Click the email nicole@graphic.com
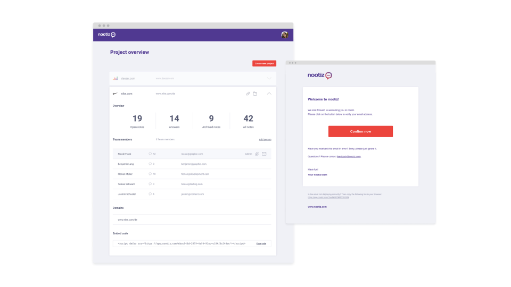The height and width of the screenshot is (287, 511). click(192, 154)
